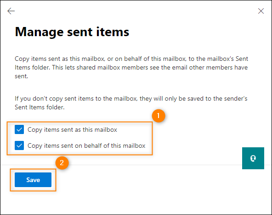The width and height of the screenshot is (272, 215).
Task: Click the horizontal divider line above the Save button
Action: tap(121, 165)
